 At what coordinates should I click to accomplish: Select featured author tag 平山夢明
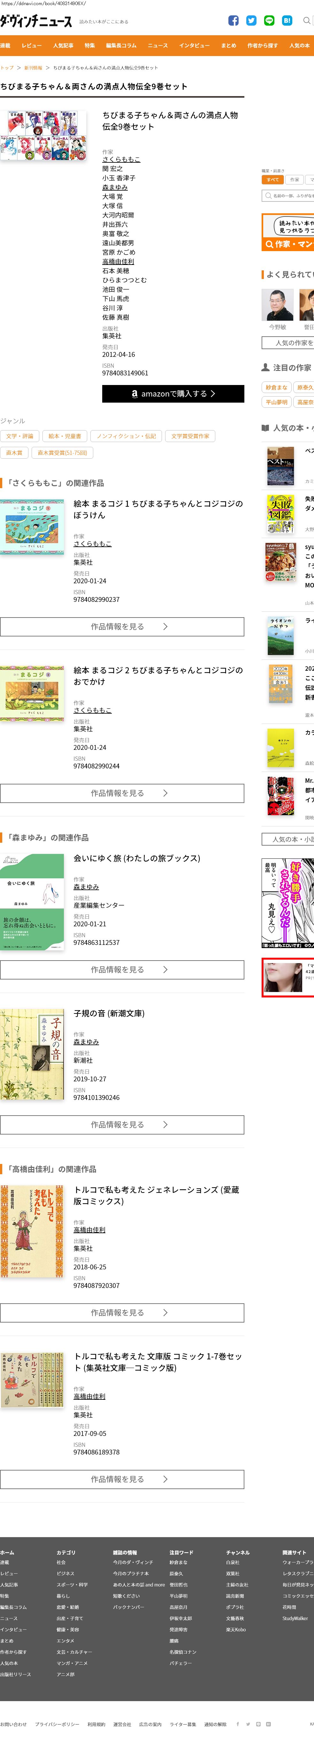(x=276, y=402)
